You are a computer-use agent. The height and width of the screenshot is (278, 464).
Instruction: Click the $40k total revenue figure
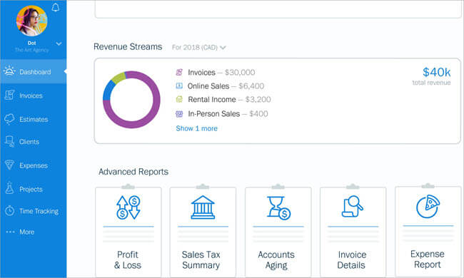pyautogui.click(x=436, y=72)
